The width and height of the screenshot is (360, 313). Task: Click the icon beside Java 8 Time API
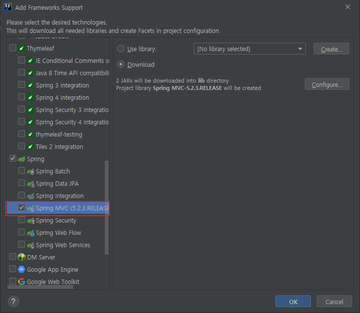30,73
